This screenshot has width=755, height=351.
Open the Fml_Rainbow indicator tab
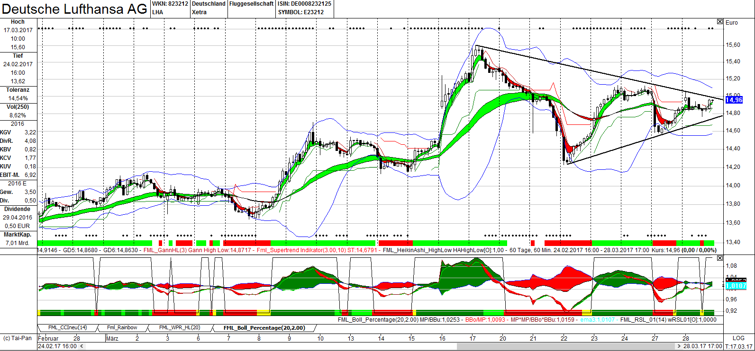[x=122, y=327]
